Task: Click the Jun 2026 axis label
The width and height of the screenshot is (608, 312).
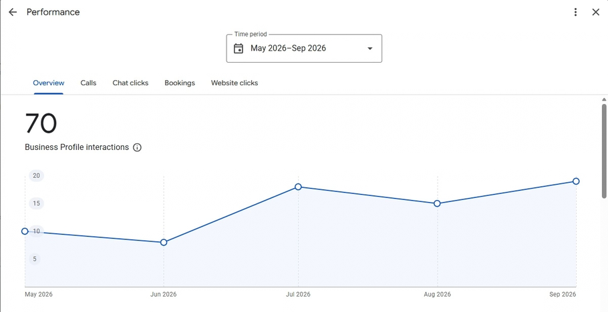Action: point(163,295)
